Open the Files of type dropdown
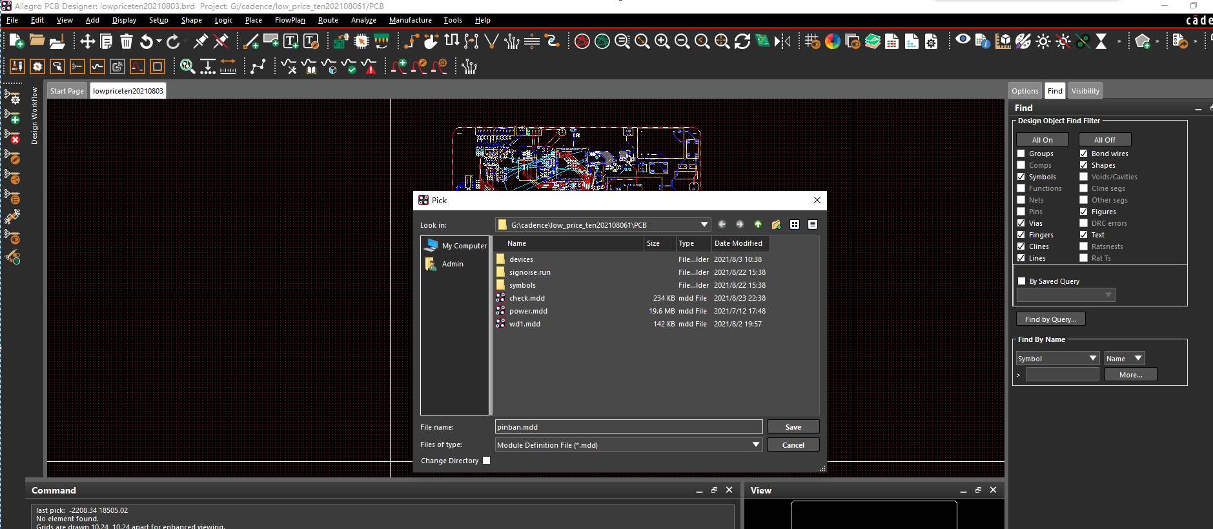1213x529 pixels. point(755,444)
